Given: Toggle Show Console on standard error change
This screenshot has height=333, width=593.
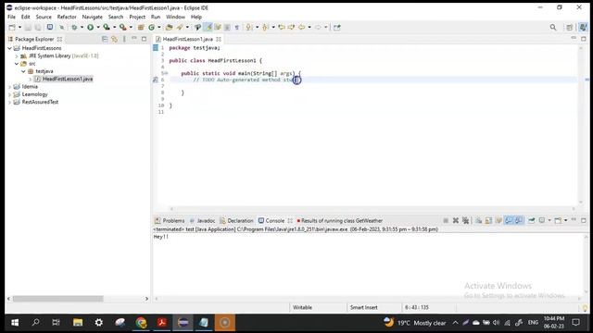Looking at the screenshot, I should (x=519, y=220).
